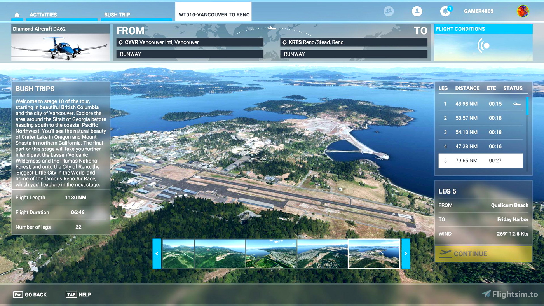Click the colorful gamer avatar picture

pyautogui.click(x=523, y=11)
